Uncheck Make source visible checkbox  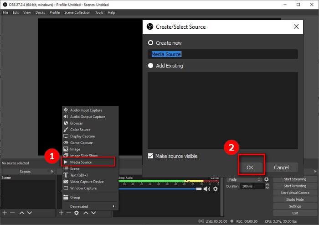click(x=151, y=156)
